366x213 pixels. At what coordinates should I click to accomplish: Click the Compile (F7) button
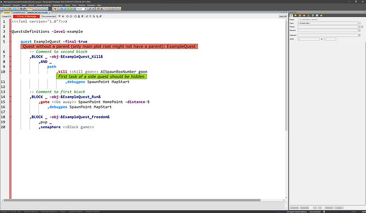(7, 16)
